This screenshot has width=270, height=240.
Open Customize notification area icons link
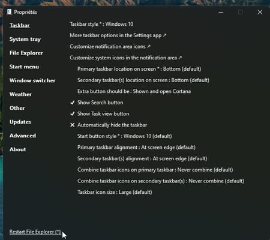(x=110, y=47)
